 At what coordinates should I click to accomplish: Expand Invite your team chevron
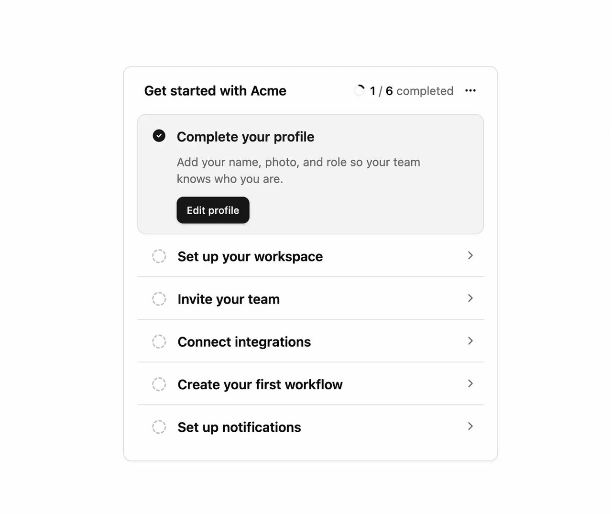(x=470, y=298)
